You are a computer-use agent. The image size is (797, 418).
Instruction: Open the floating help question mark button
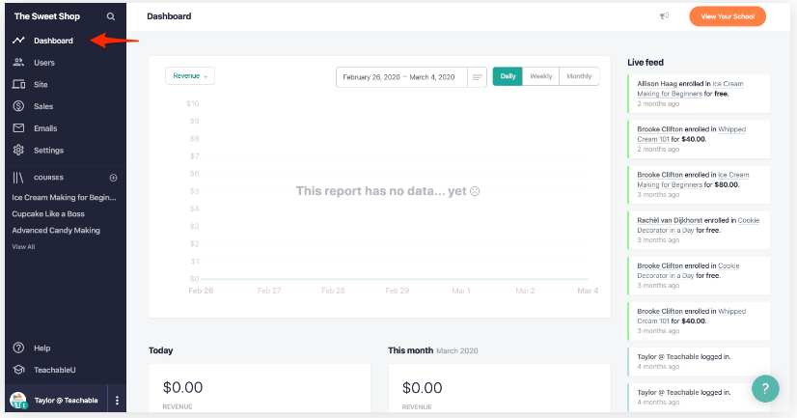click(x=765, y=388)
